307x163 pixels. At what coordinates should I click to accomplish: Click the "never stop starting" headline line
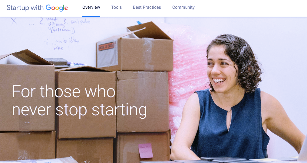(x=79, y=110)
